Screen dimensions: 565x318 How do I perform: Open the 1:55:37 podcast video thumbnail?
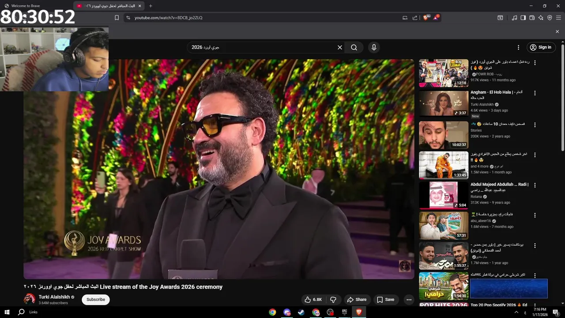coord(444,256)
